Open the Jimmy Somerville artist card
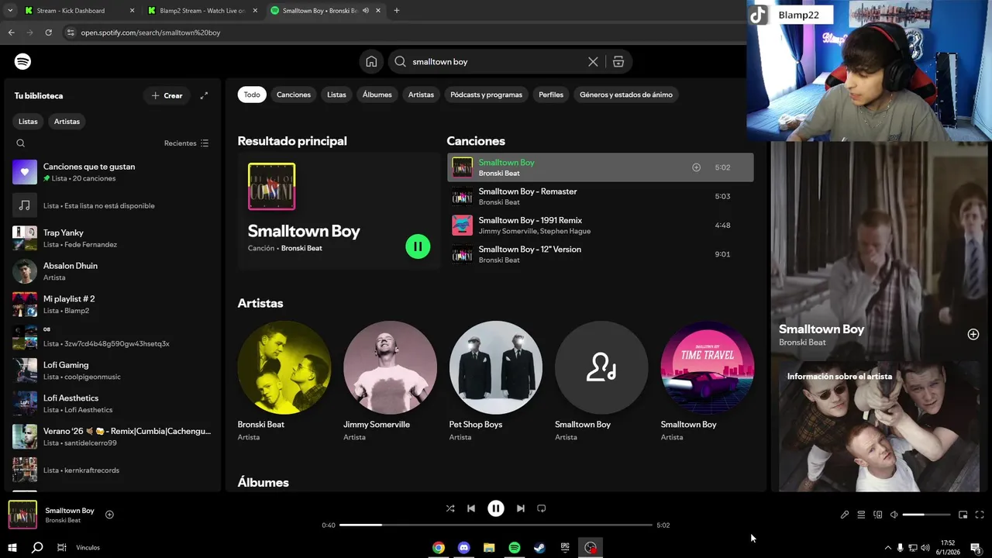 (390, 381)
